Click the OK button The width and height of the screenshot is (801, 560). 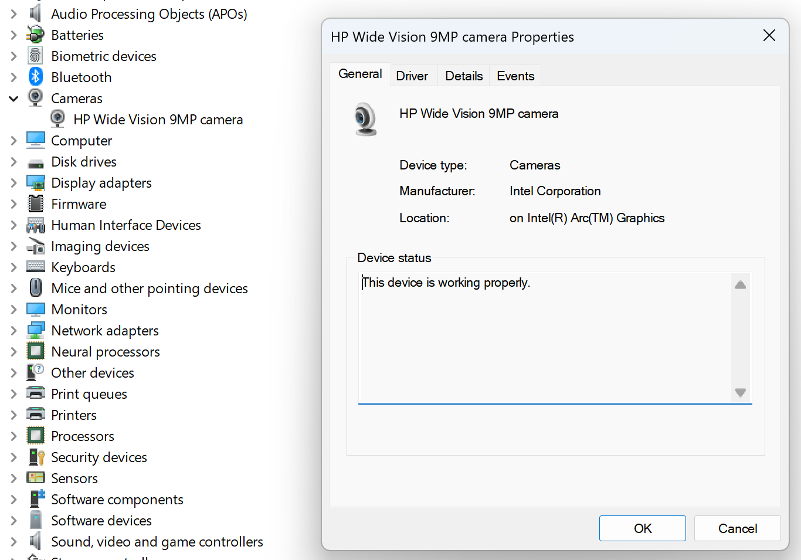click(x=643, y=528)
